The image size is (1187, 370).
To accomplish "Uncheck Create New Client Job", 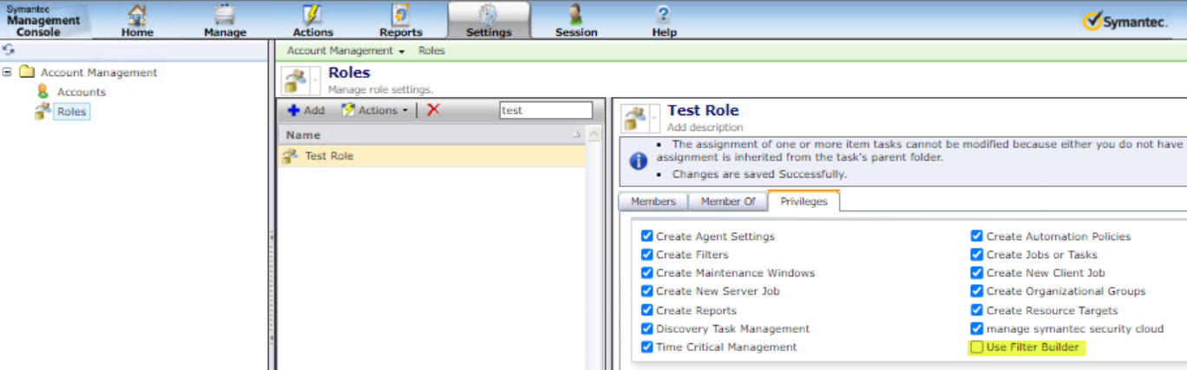I will tap(977, 273).
